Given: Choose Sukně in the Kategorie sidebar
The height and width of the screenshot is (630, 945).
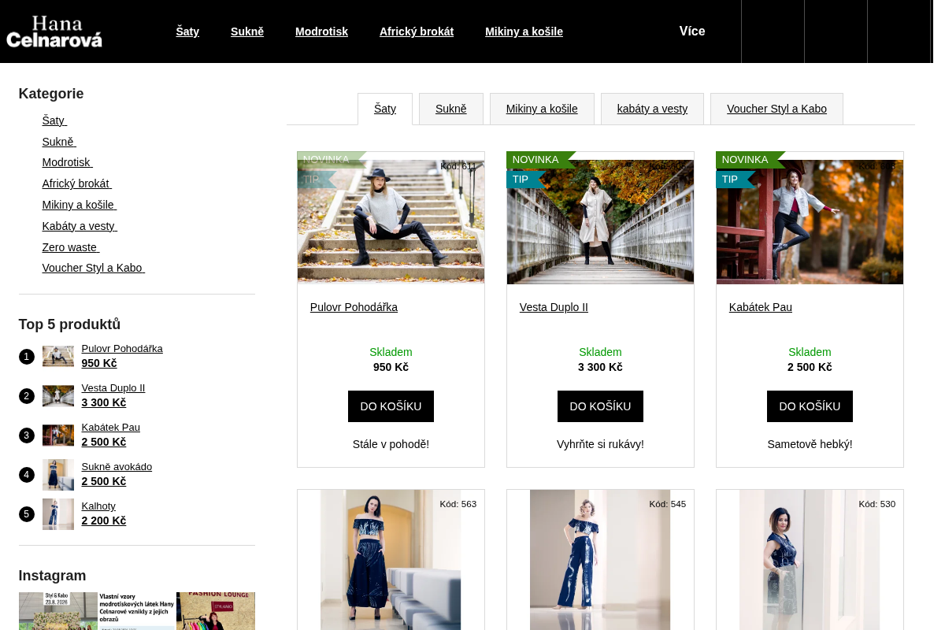Looking at the screenshot, I should 59,142.
